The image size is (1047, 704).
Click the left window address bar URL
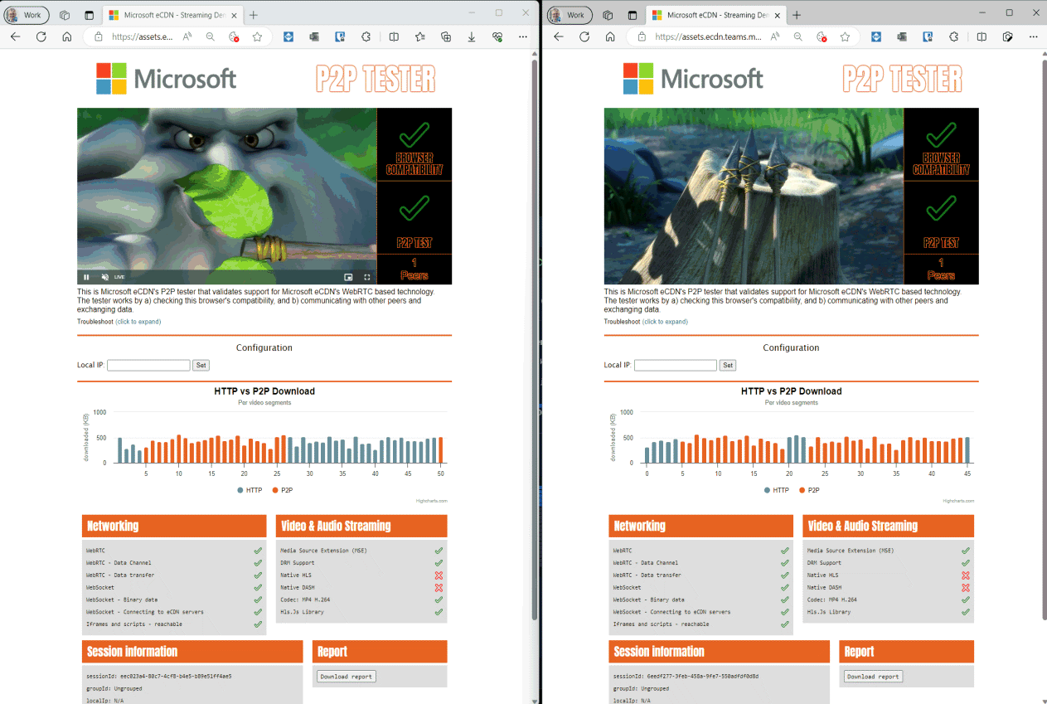143,36
